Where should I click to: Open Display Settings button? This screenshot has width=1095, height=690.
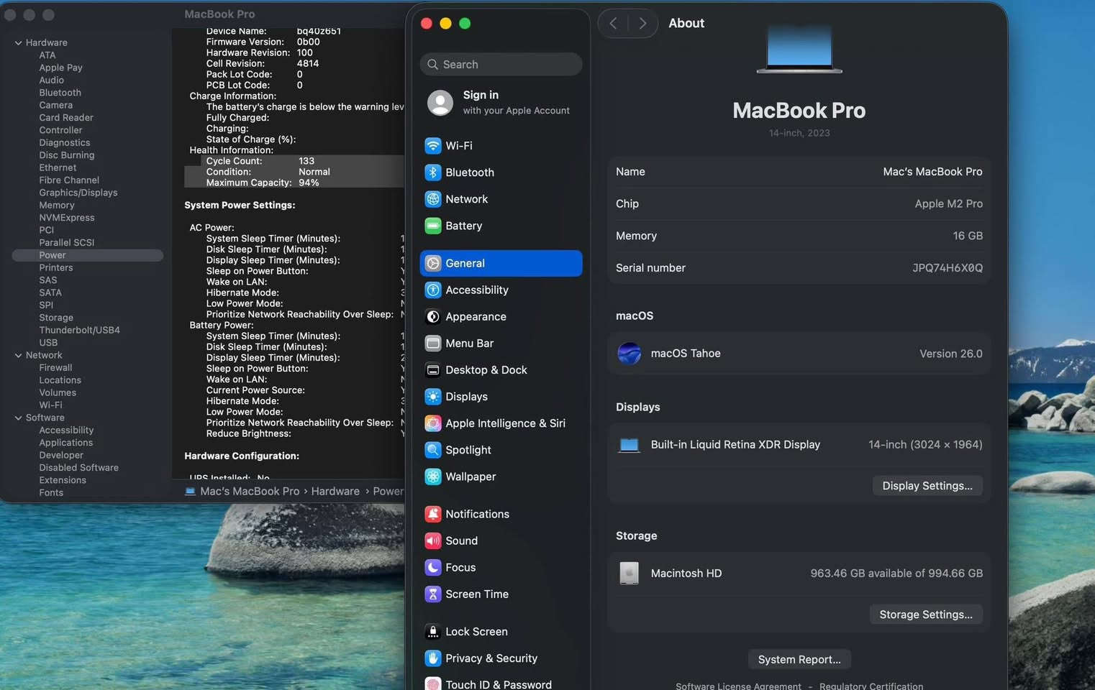click(x=927, y=486)
